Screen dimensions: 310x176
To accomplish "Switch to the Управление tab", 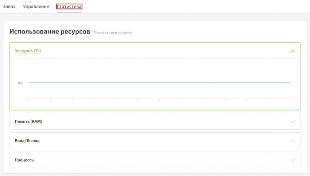I will tap(36, 7).
